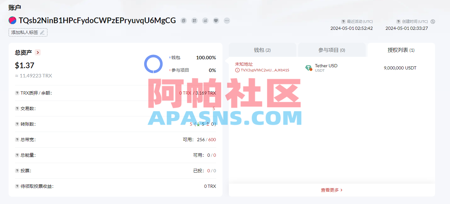The image size is (450, 204).
Task: Click the Tether USD token icon
Action: tap(308, 68)
